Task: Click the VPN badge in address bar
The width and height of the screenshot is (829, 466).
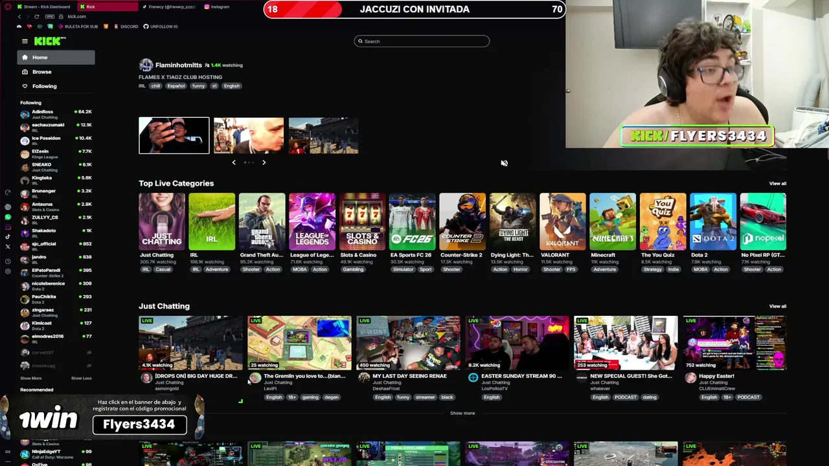Action: point(50,16)
